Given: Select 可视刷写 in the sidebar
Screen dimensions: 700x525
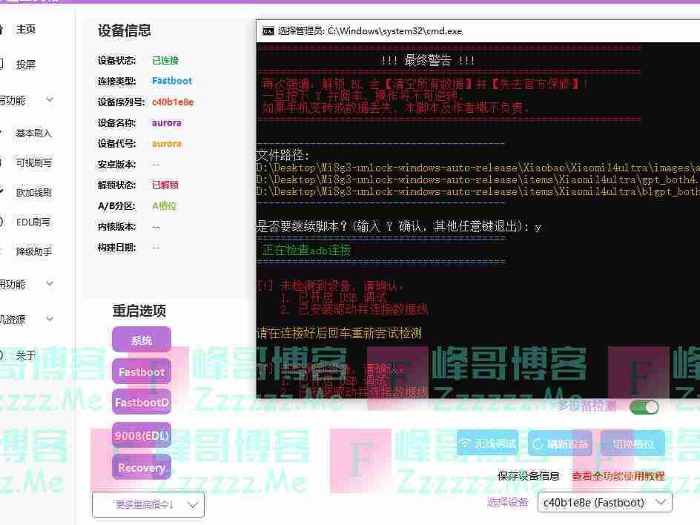Looking at the screenshot, I should click(x=34, y=162).
